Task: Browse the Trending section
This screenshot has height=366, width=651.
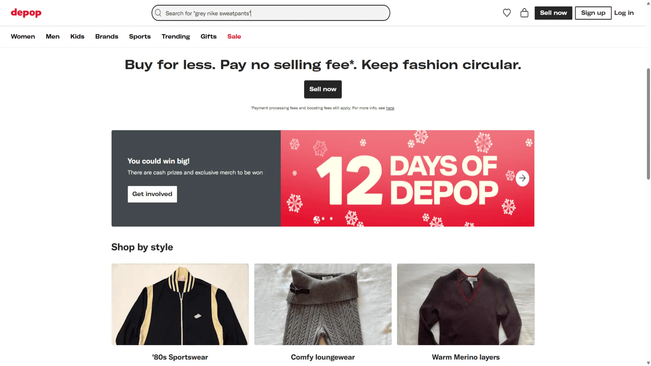Action: tap(176, 36)
